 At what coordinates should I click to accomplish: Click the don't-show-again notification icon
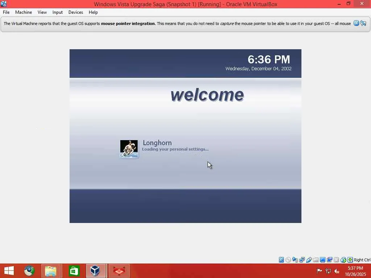(363, 23)
